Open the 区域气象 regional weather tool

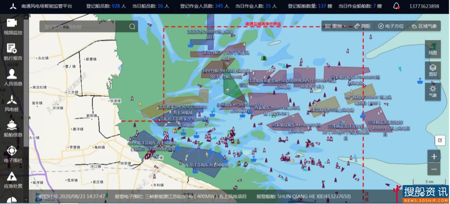(424, 26)
